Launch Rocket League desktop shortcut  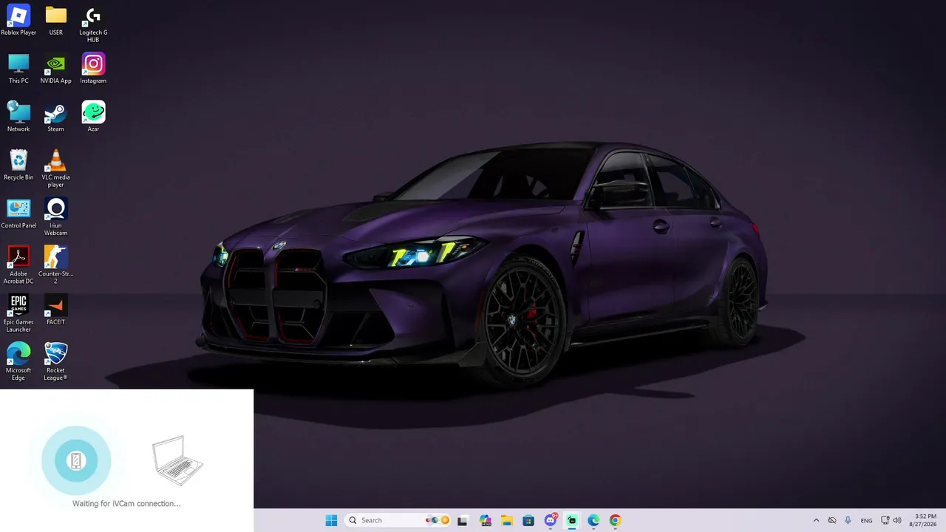click(x=55, y=361)
